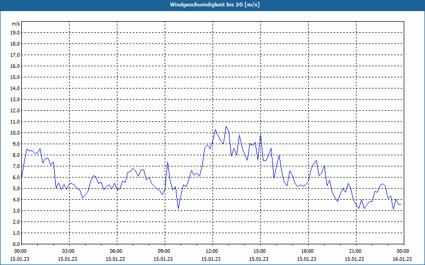
Task: Select the '12,0' y-axis label
Action: 15,111
